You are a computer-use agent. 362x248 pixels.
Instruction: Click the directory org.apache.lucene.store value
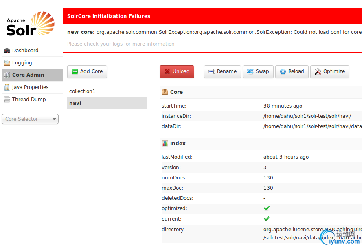313,233
